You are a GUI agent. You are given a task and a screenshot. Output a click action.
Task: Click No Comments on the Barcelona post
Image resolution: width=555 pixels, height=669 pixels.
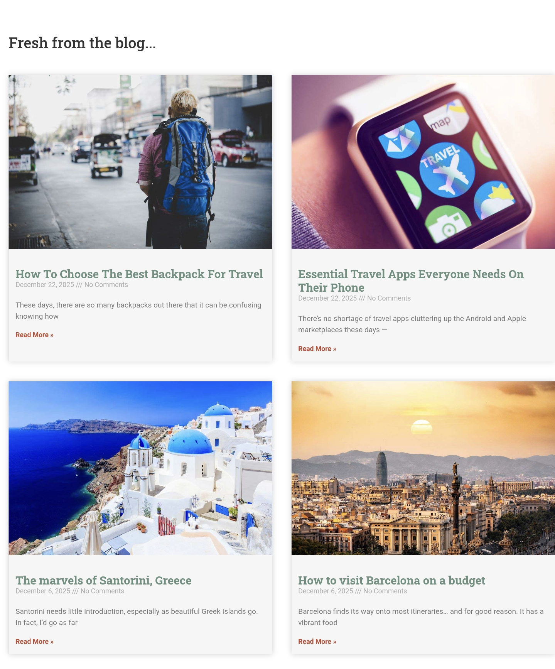[385, 591]
